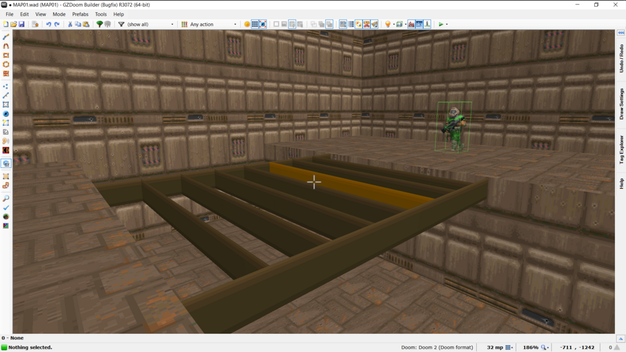Open Find and Replace magnifier icon
Viewport: 626px width, 352px height.
6,199
